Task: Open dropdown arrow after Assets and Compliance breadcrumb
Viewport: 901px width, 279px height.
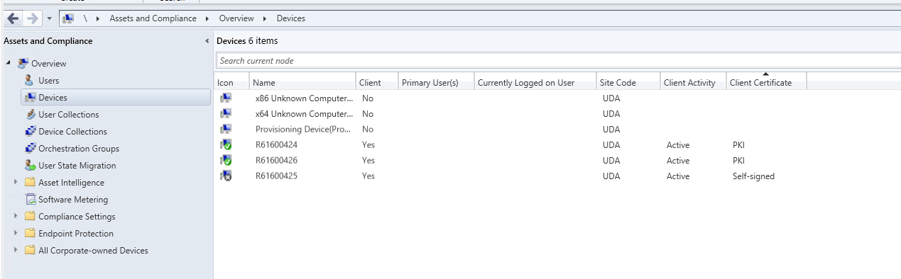Action: [x=207, y=18]
